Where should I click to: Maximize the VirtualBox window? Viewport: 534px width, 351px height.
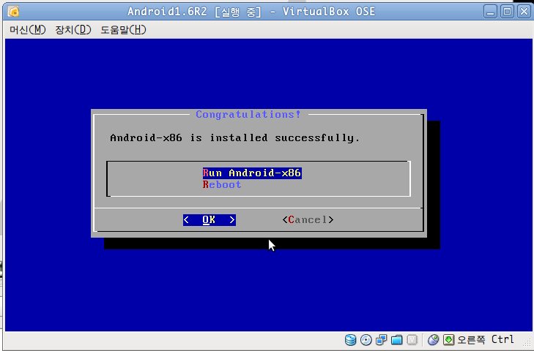coord(507,12)
